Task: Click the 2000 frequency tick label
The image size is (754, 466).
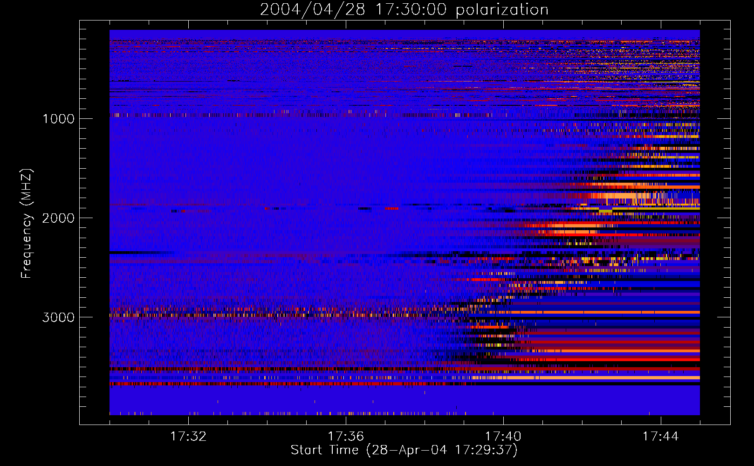Action: [x=58, y=218]
